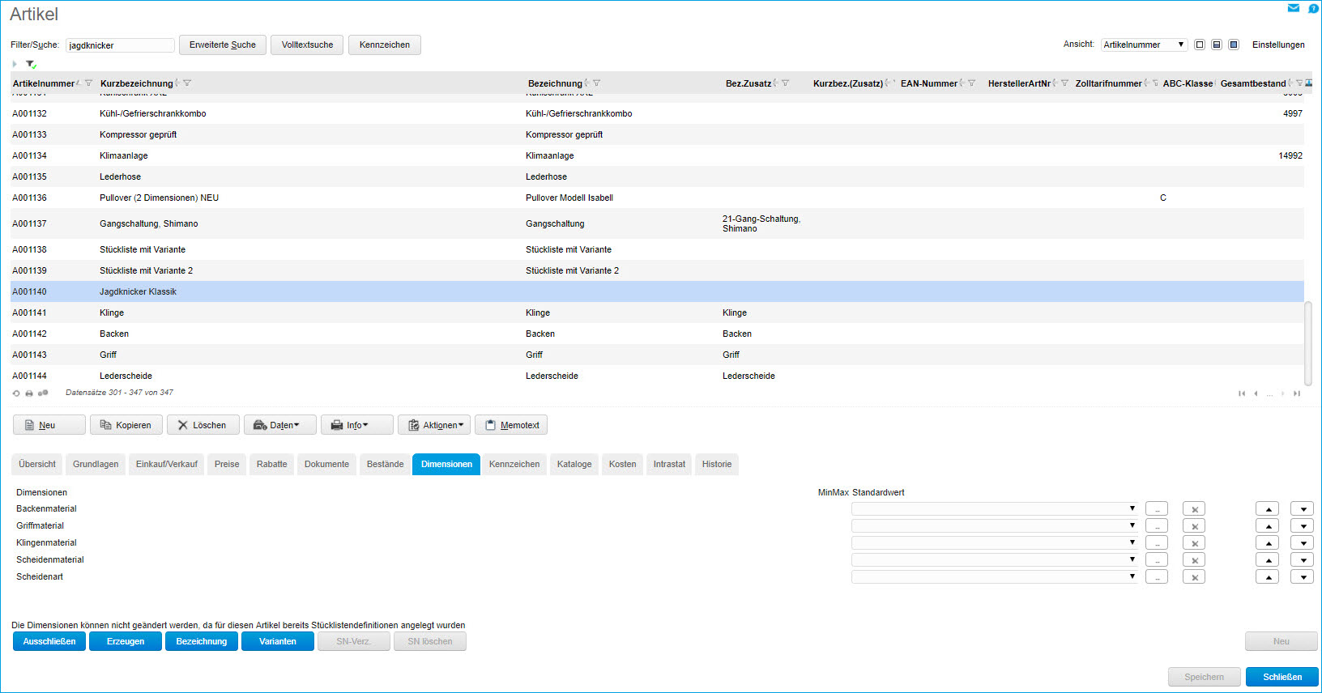Click the Erweiterte Suche button

[x=222, y=45]
